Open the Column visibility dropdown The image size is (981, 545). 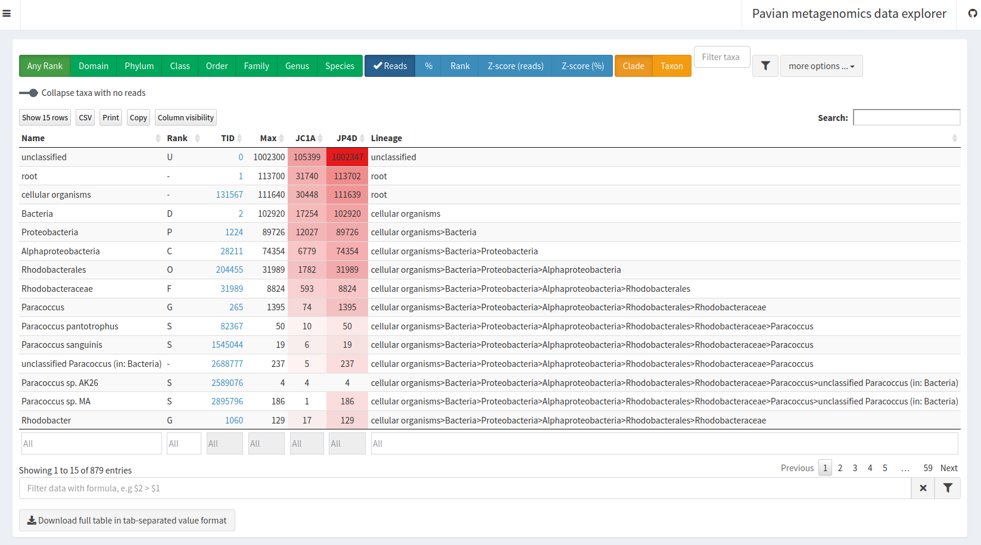(185, 118)
